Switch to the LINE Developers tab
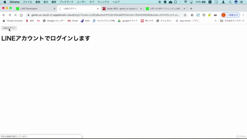 [29, 8]
